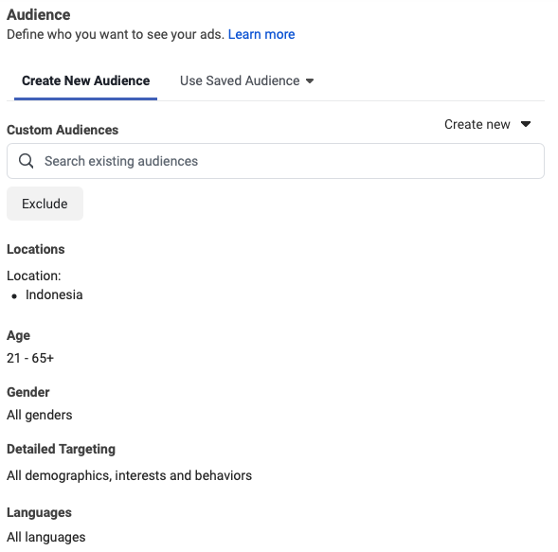Click the Exclude button
The width and height of the screenshot is (558, 552).
coord(45,204)
